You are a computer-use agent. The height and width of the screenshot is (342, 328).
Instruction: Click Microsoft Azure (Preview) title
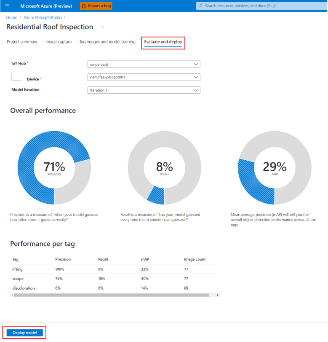46,6
